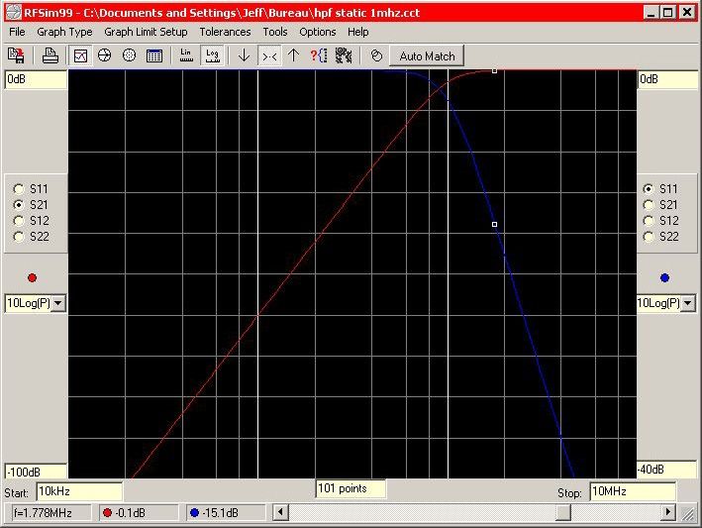This screenshot has width=702, height=528.
Task: Select left S11 radio button
Action: click(x=19, y=189)
